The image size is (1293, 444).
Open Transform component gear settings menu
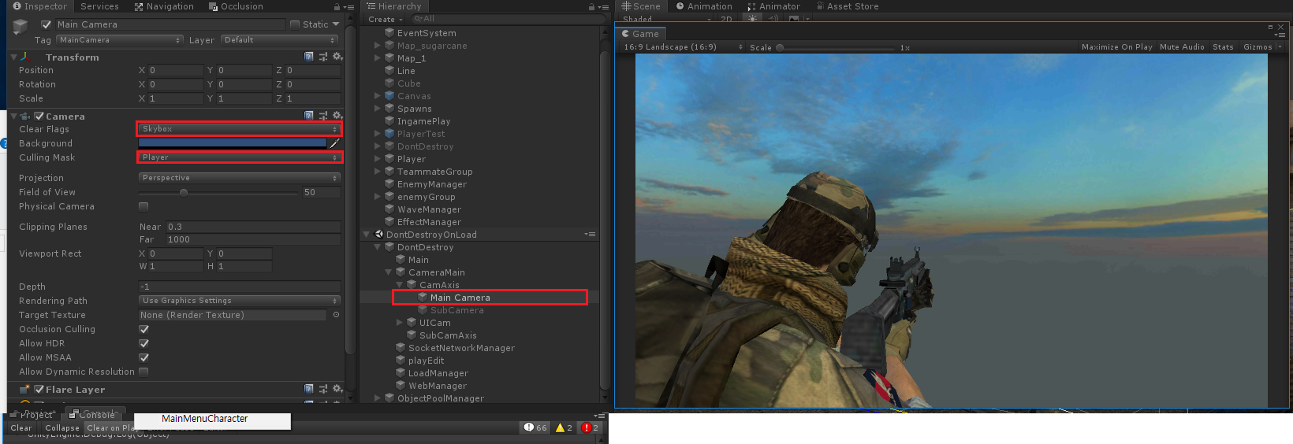pos(337,57)
